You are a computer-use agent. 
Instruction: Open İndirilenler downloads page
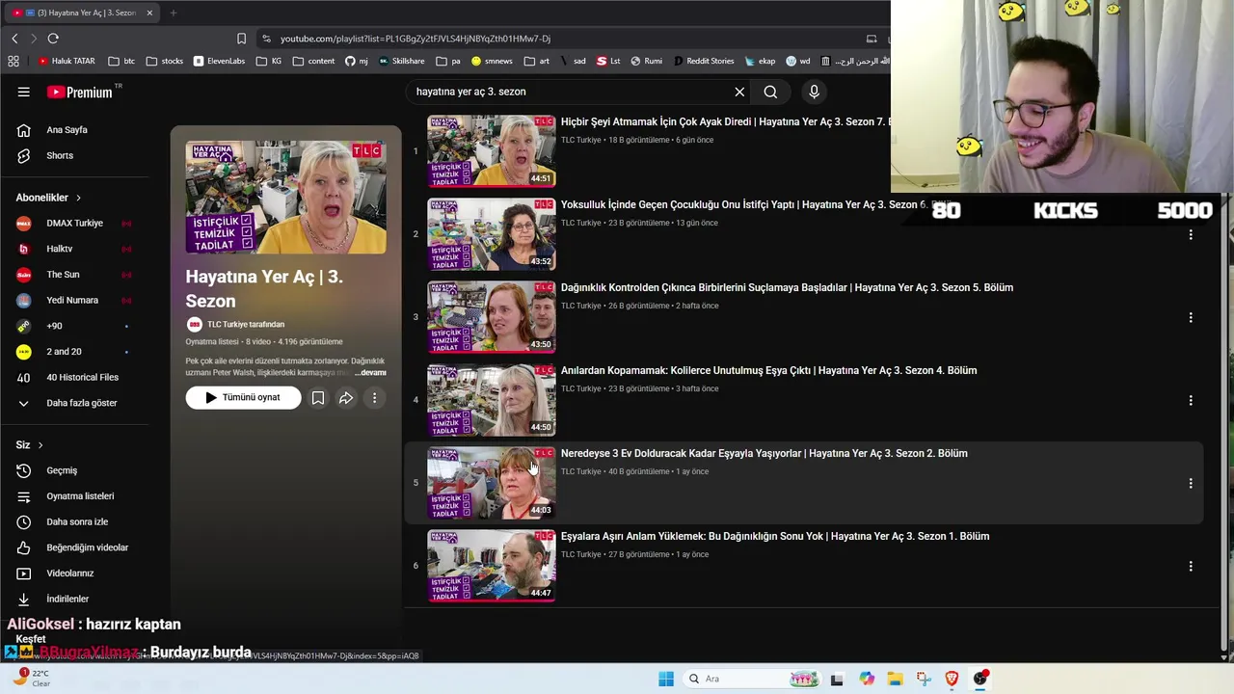[x=67, y=599]
